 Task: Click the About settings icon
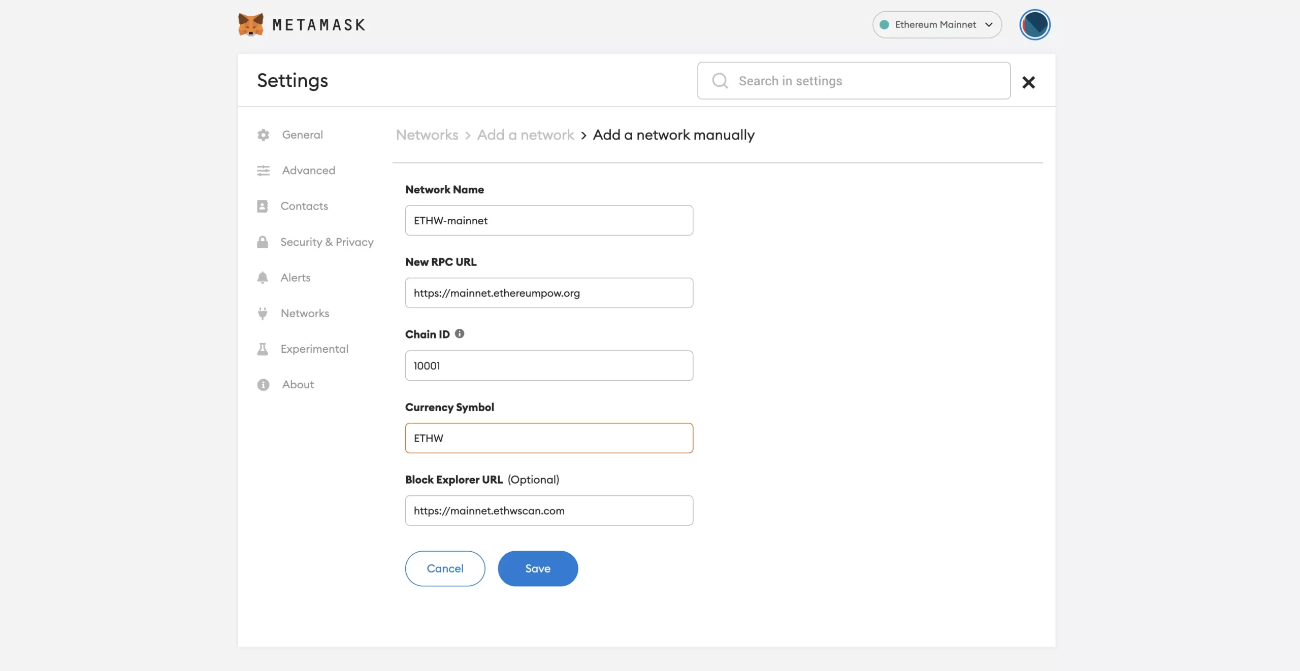coord(263,384)
